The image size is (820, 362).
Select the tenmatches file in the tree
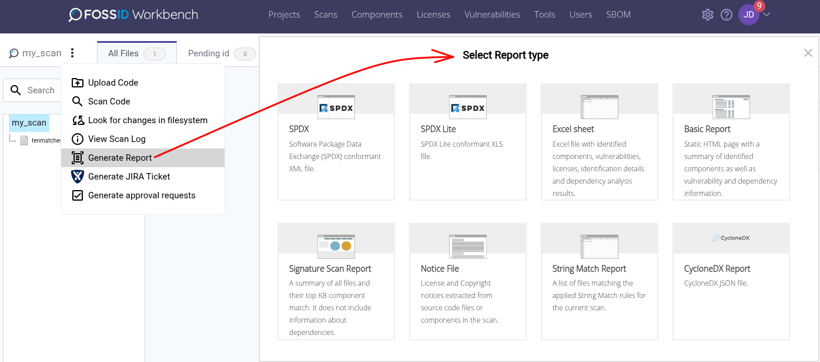tap(46, 141)
